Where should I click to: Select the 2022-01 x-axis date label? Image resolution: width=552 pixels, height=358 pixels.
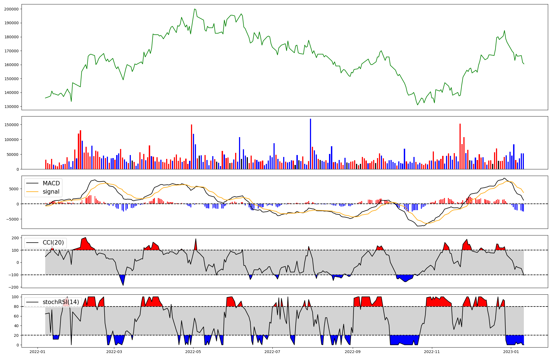click(x=37, y=352)
